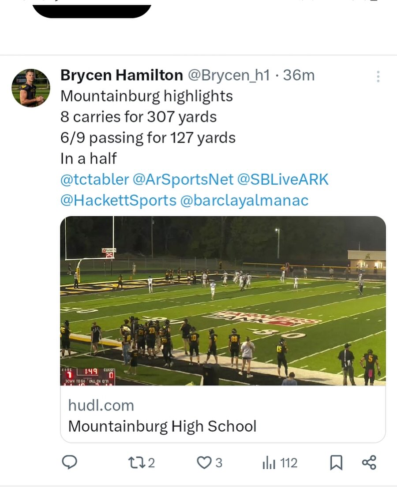Click the Brycen Hamilton display name
Screen dimensions: 397x496
pos(121,75)
